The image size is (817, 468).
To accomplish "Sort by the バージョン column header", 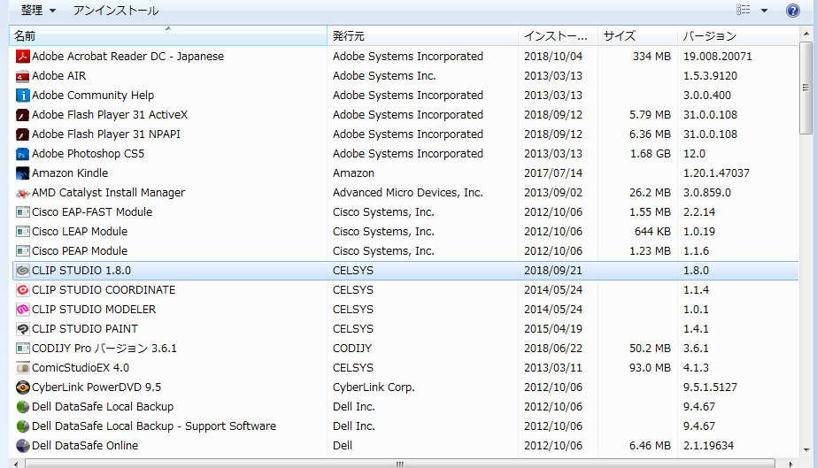I will pyautogui.click(x=736, y=36).
